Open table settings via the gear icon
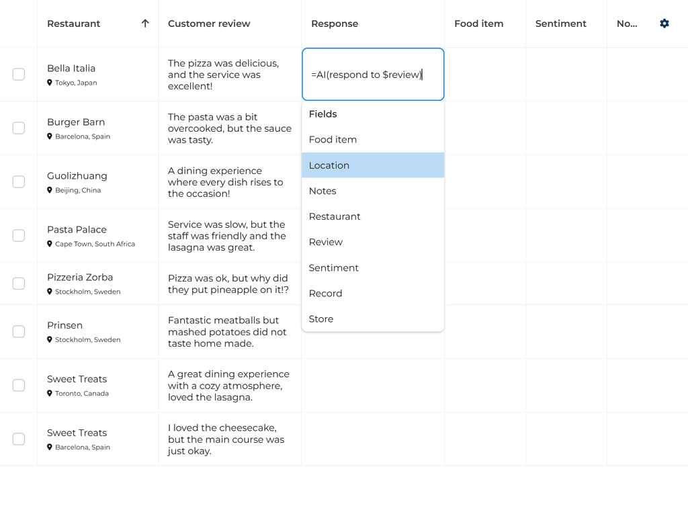The height and width of the screenshot is (516, 688). [x=664, y=23]
